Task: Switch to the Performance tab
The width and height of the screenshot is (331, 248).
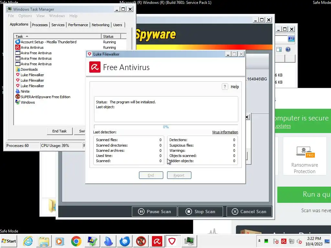Action: [x=78, y=25]
